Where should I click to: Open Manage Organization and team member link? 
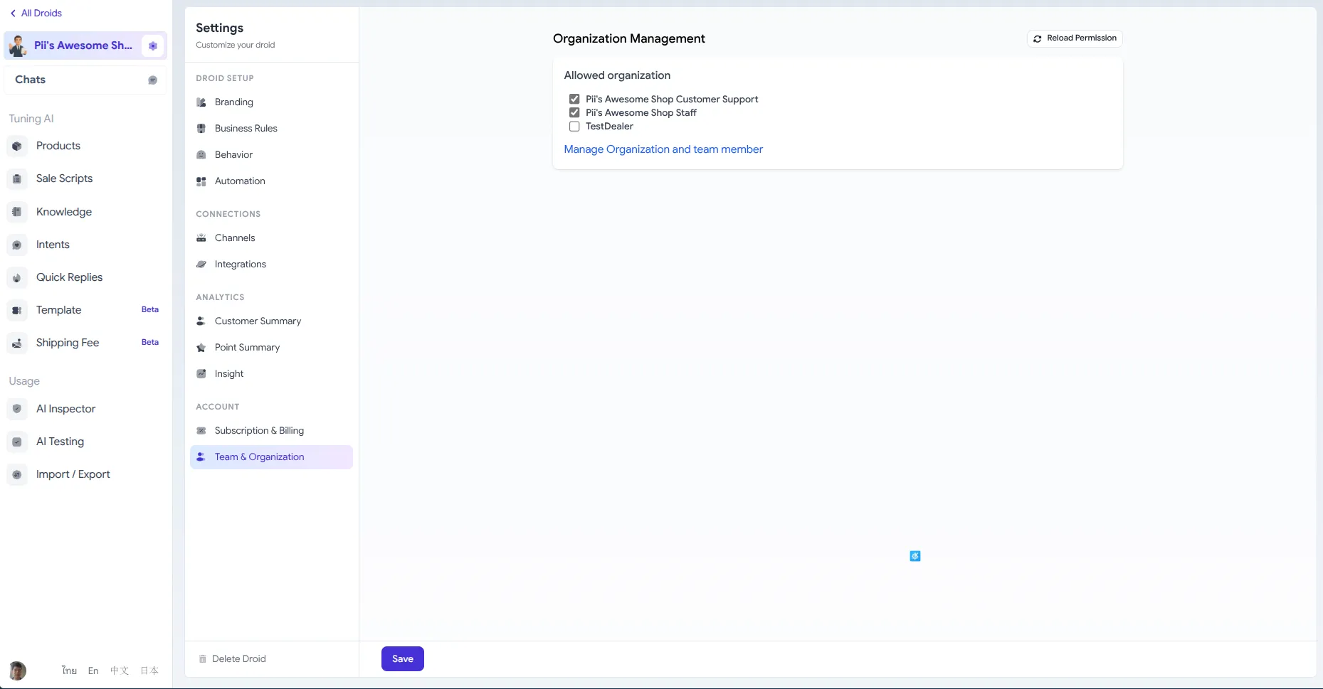tap(663, 149)
